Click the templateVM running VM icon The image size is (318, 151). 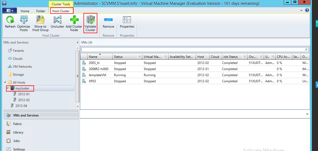pos(84,75)
